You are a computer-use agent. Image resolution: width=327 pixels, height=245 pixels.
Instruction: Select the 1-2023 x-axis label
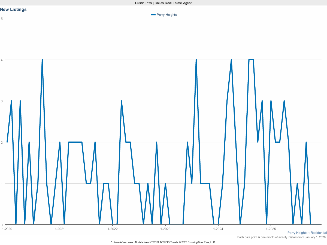(165, 229)
